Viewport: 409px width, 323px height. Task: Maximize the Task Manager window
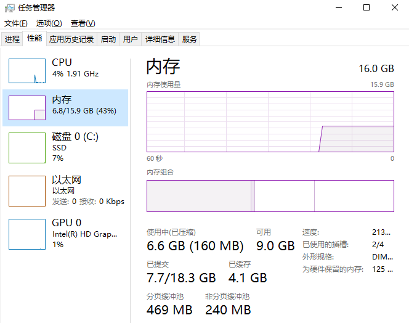tap(366, 7)
